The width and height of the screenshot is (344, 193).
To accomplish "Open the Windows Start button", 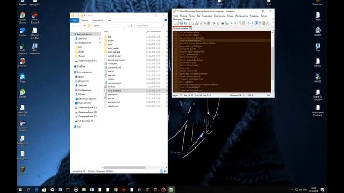I will tap(20, 189).
